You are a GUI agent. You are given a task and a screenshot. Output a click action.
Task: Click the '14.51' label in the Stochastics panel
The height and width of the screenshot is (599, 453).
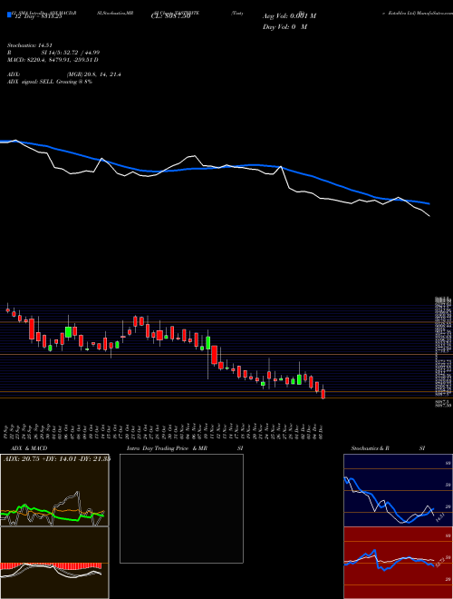click(440, 518)
